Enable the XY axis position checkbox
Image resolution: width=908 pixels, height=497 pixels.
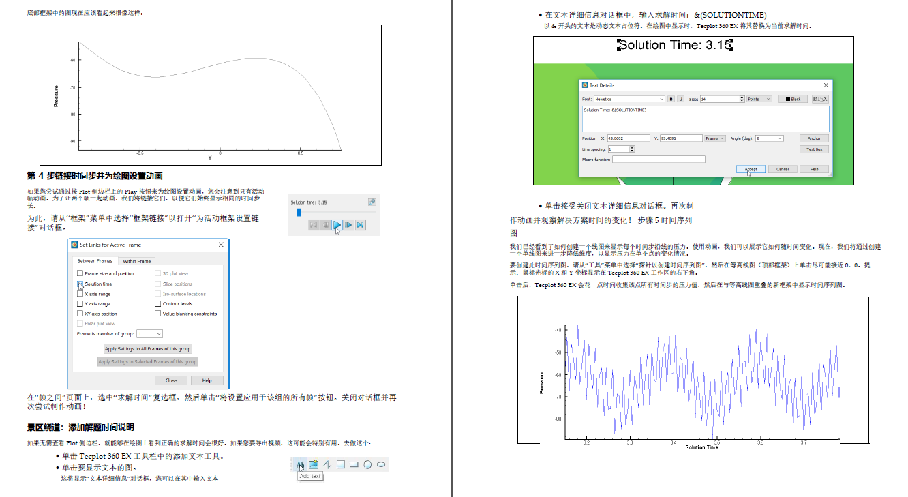pyautogui.click(x=80, y=314)
